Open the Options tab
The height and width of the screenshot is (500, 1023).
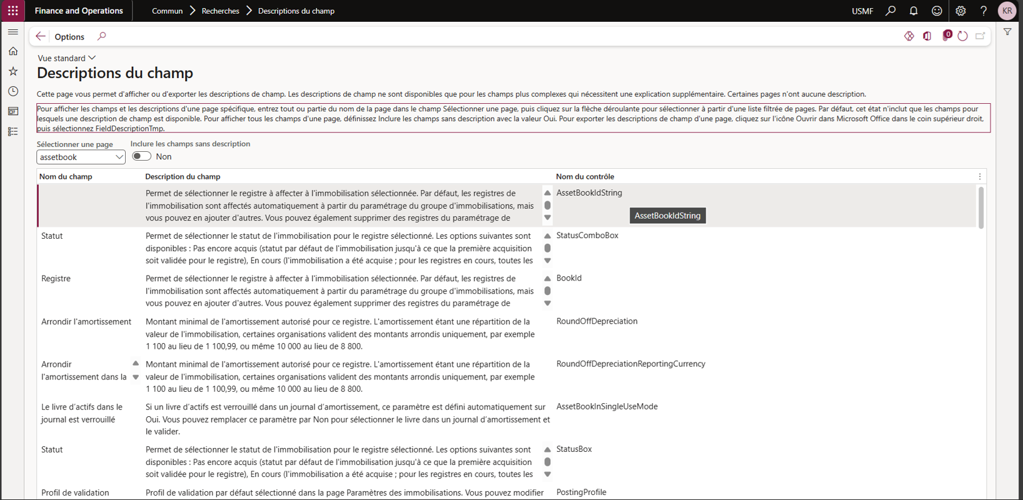point(69,37)
